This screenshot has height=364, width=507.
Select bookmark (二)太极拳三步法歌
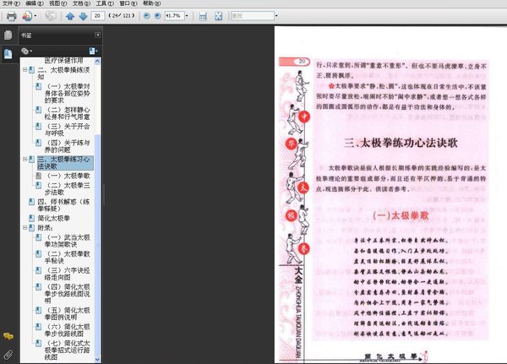[68, 188]
